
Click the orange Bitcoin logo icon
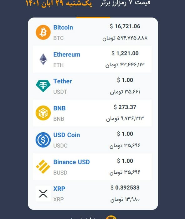(x=43, y=32)
